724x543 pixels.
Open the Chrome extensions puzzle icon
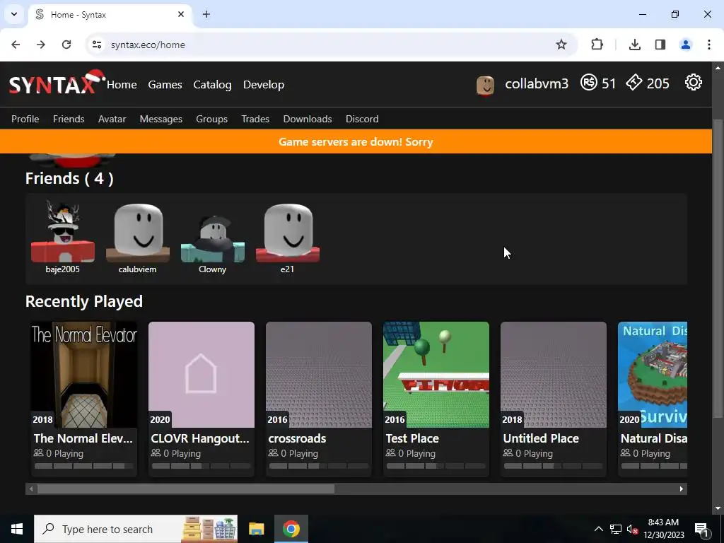click(x=597, y=45)
